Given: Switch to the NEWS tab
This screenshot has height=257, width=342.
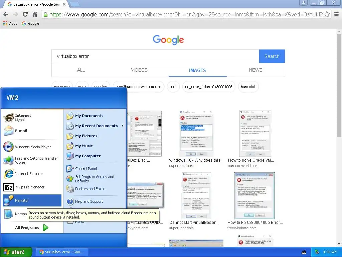Looking at the screenshot, I should coord(255,70).
